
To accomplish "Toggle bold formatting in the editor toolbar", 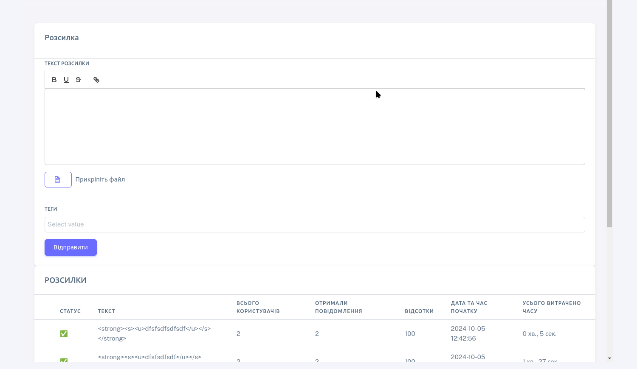I will pos(54,80).
